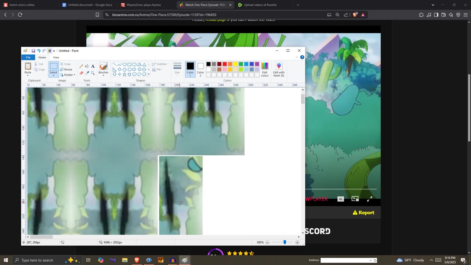471x265 pixels.
Task: Switch to the Home ribbon tab
Action: click(x=42, y=57)
